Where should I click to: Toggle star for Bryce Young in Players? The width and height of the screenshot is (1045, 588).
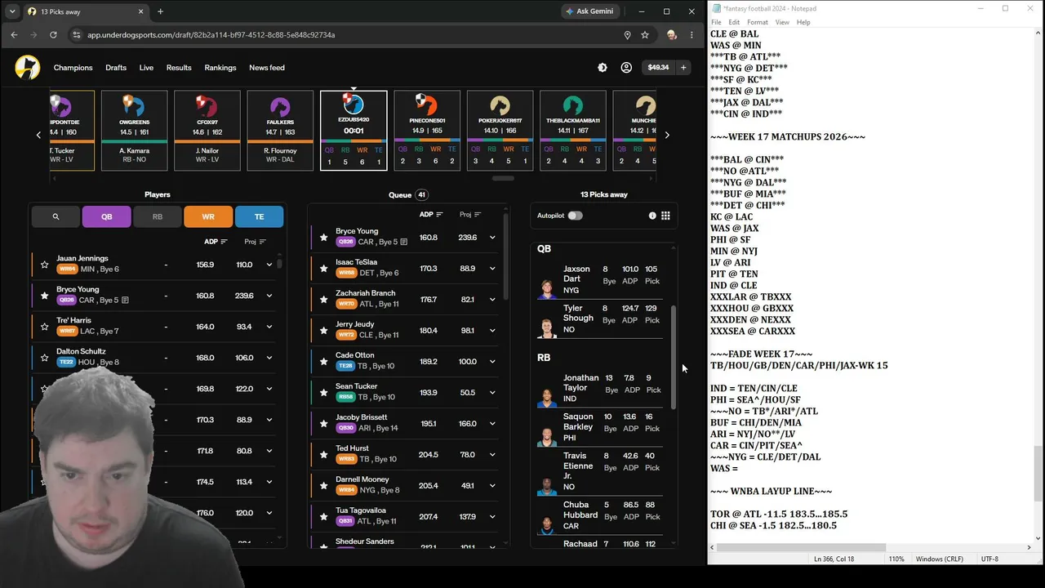[x=44, y=296]
